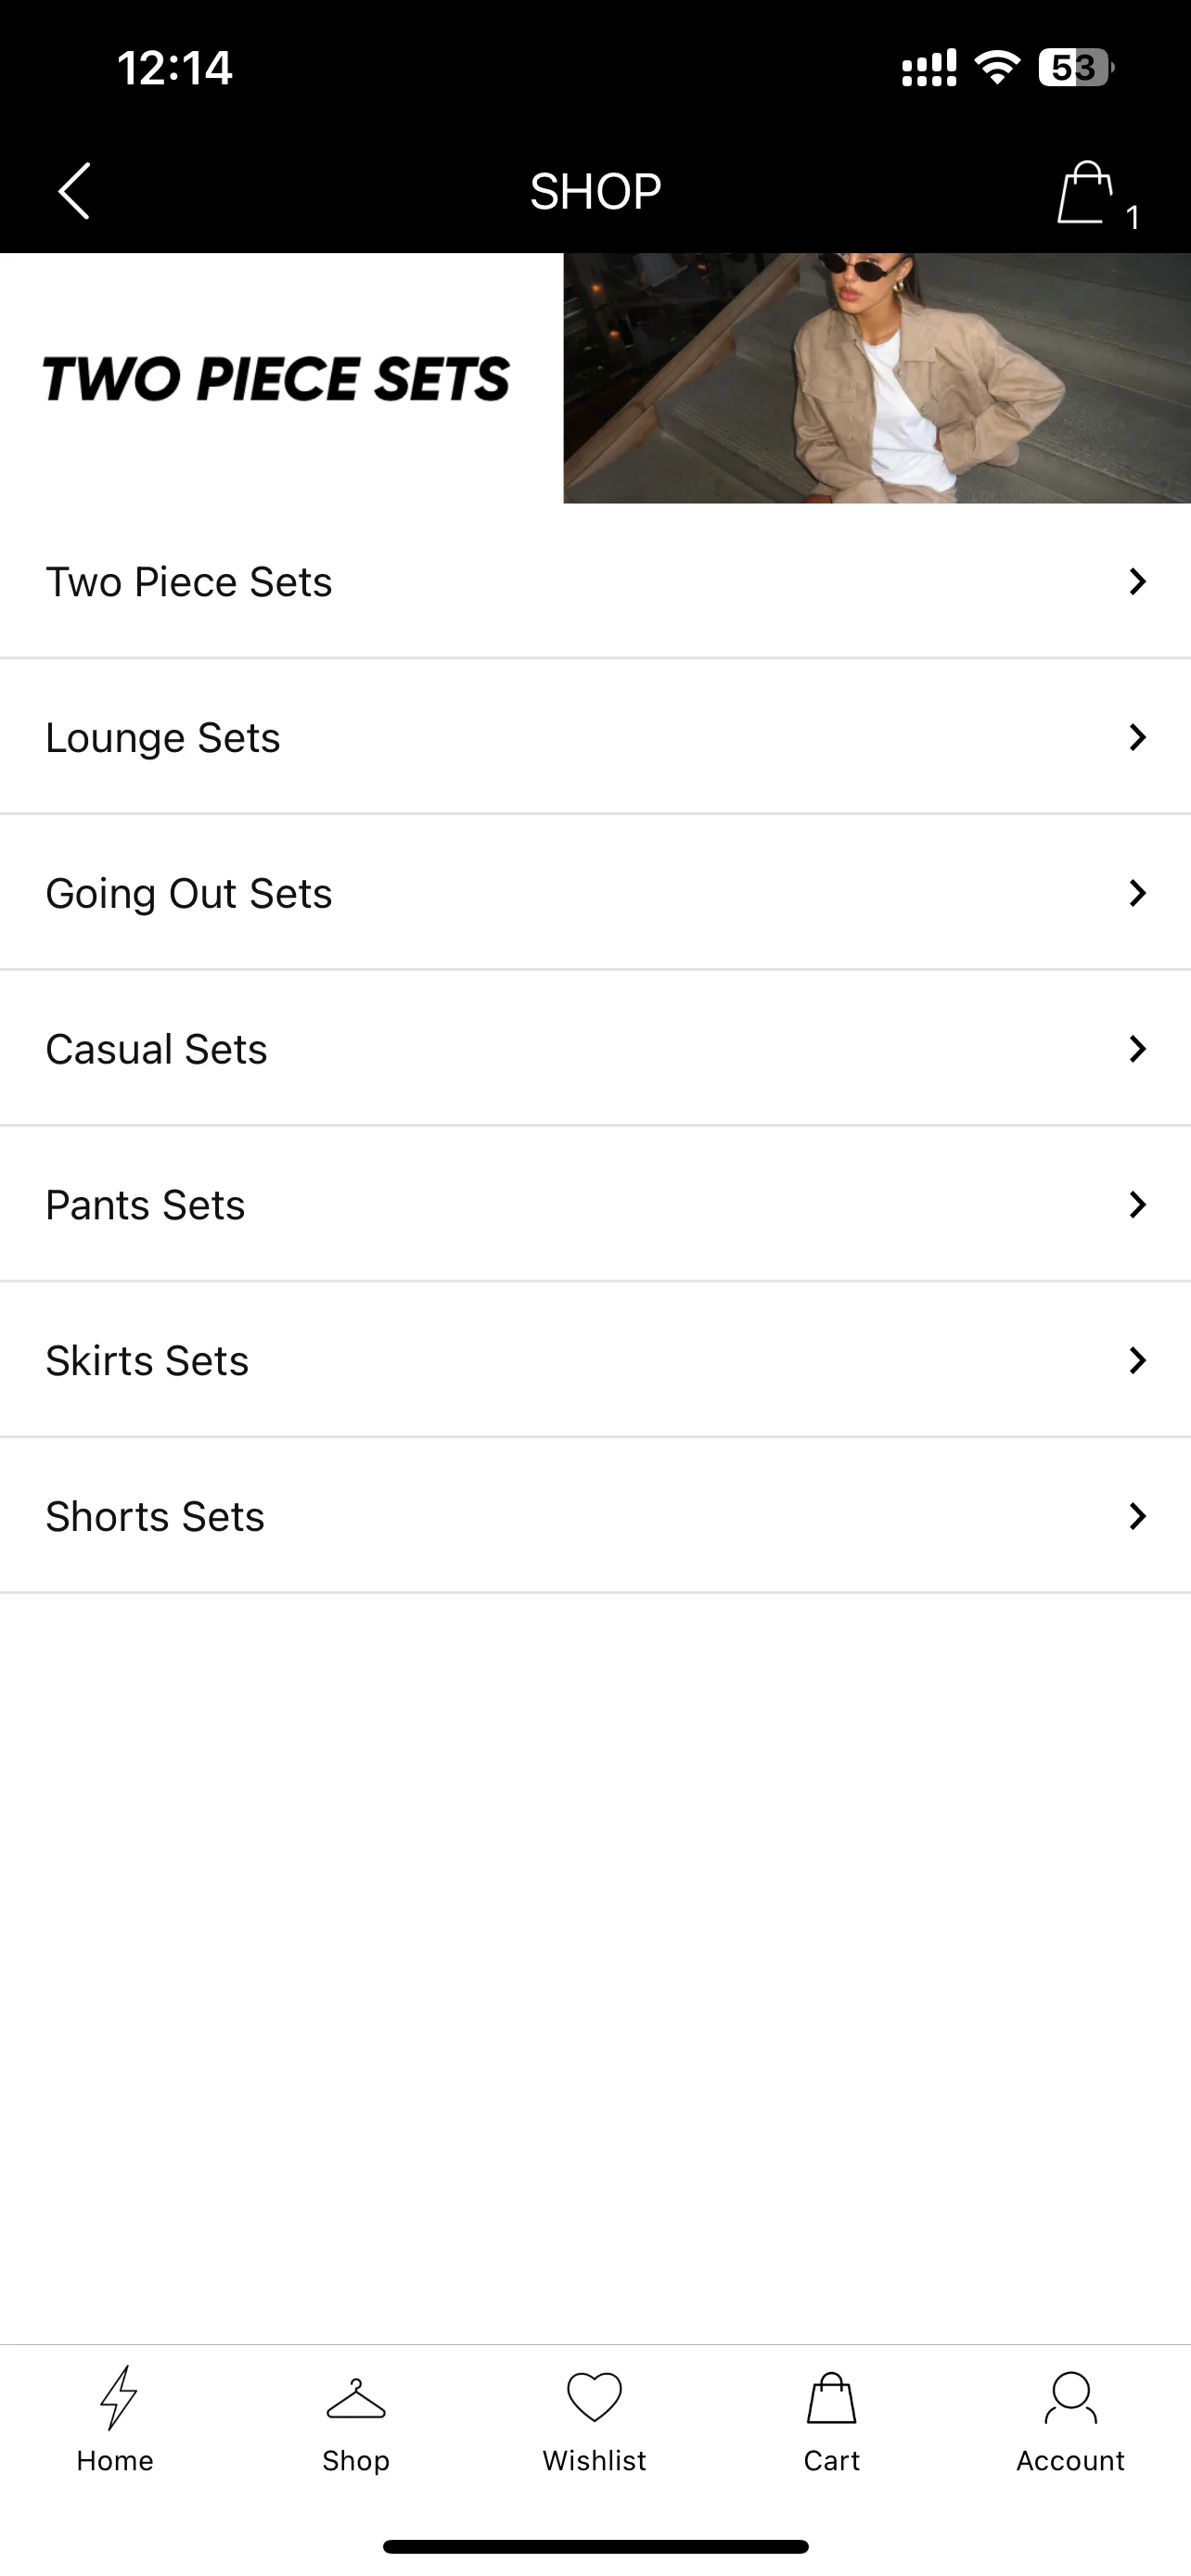Viewport: 1191px width, 2576px height.
Task: Select the Shop hanger icon
Action: click(x=356, y=2399)
